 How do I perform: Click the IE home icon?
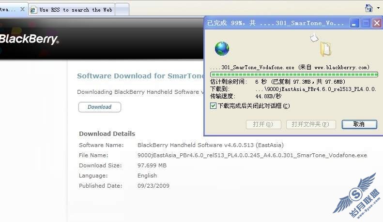coord(368,8)
